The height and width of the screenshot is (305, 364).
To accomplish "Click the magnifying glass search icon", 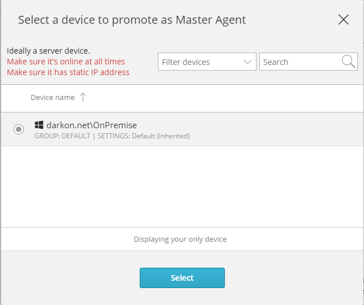I will coord(348,62).
